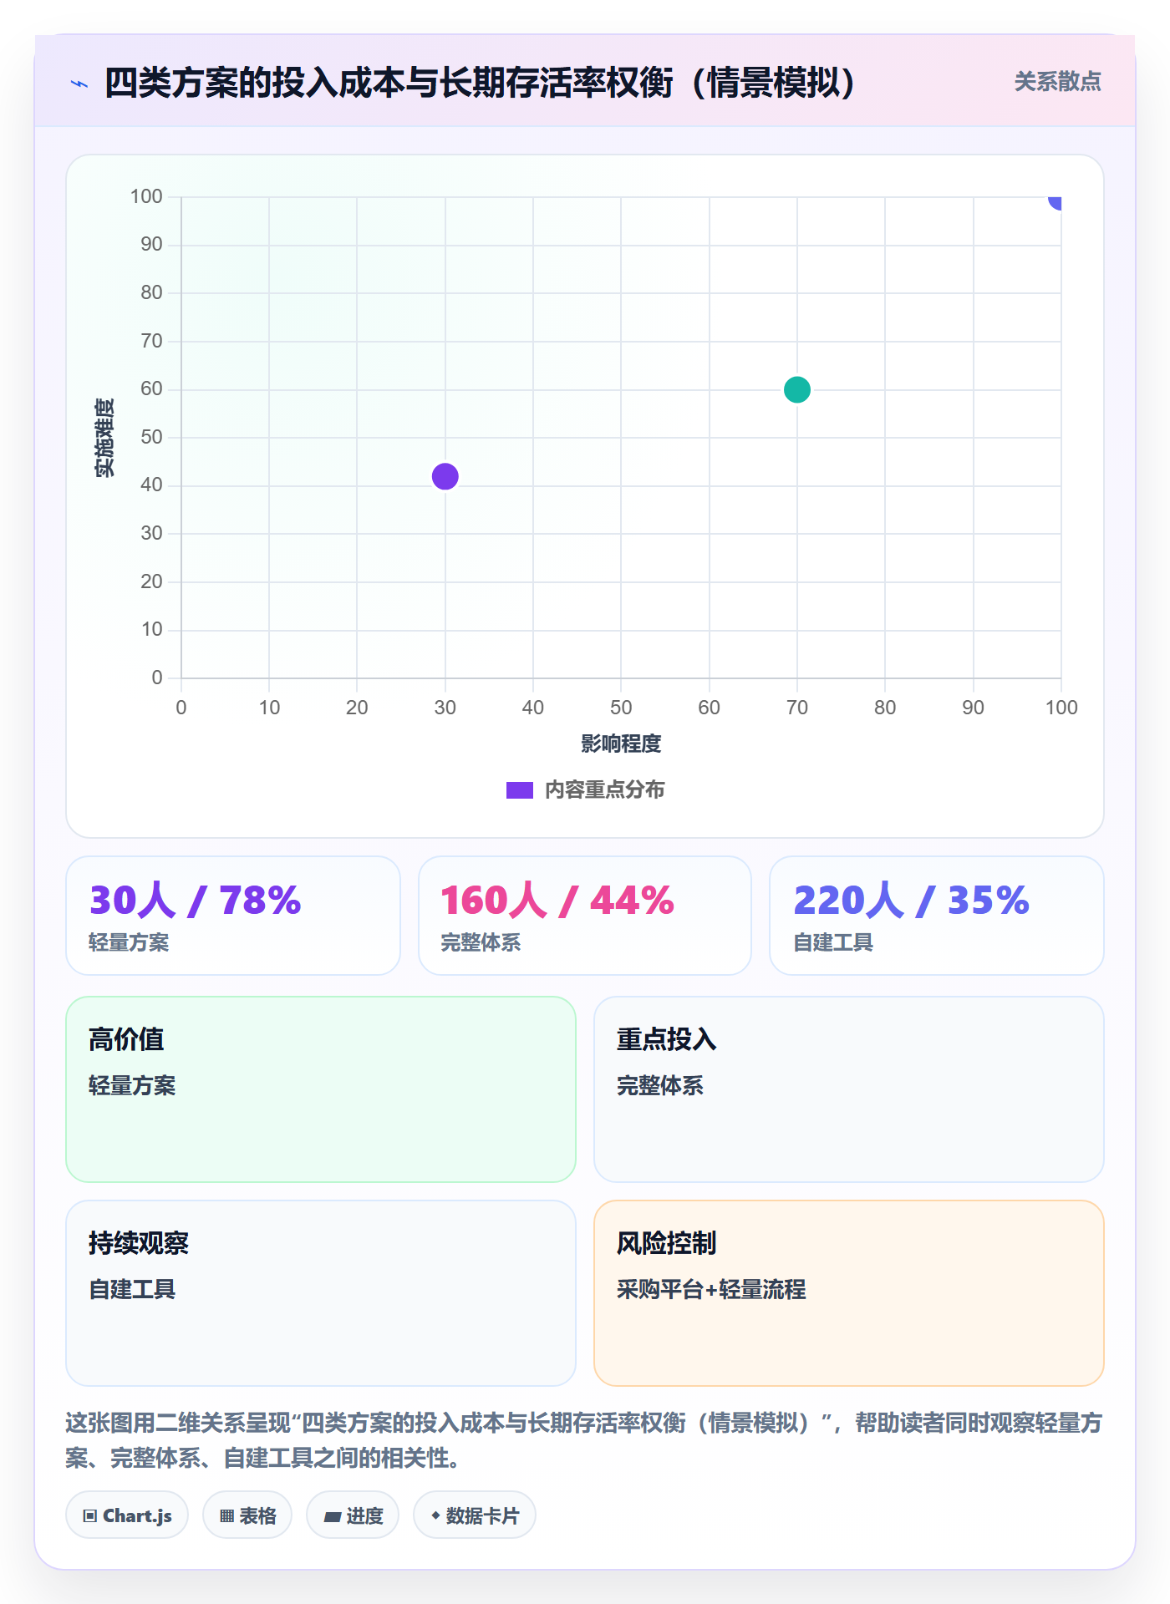Click the teal data point at x=70

tap(797, 389)
